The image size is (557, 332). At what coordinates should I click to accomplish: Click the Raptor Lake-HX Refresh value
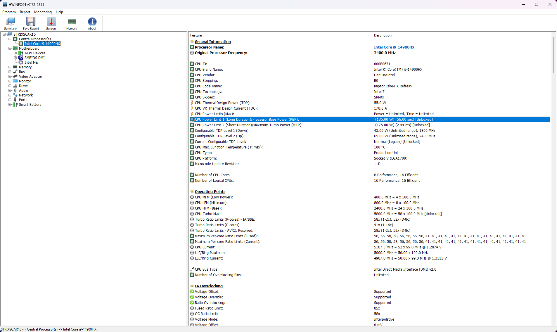point(392,86)
